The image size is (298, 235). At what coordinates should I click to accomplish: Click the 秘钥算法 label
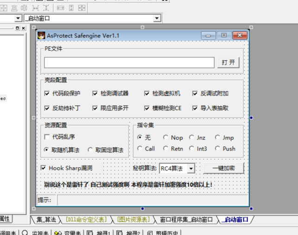tap(145, 168)
